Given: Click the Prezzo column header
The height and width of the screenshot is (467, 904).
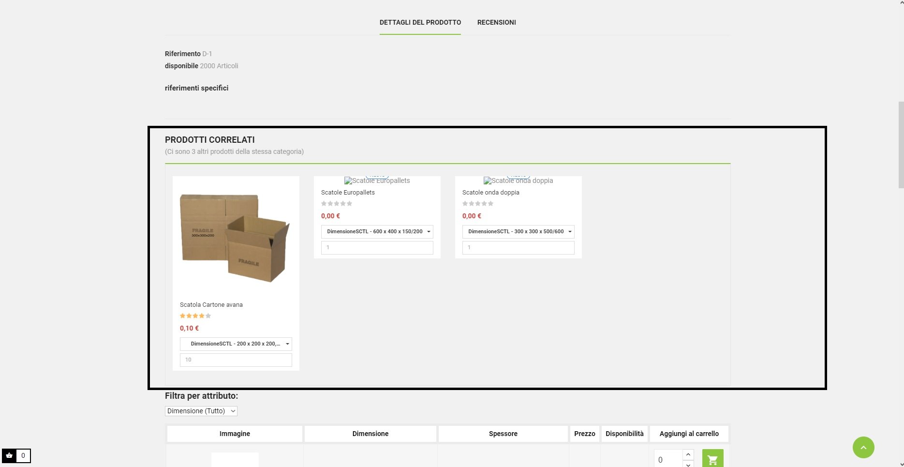Looking at the screenshot, I should click(585, 434).
